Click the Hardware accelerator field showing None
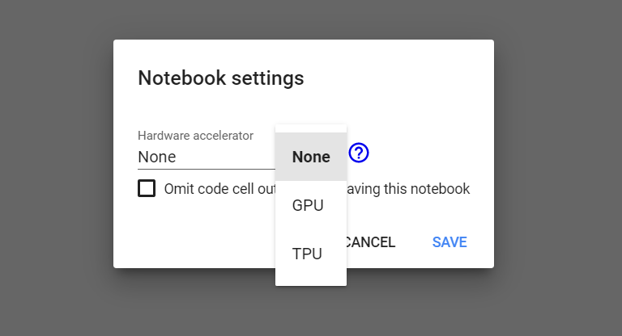622x336 pixels. point(207,157)
